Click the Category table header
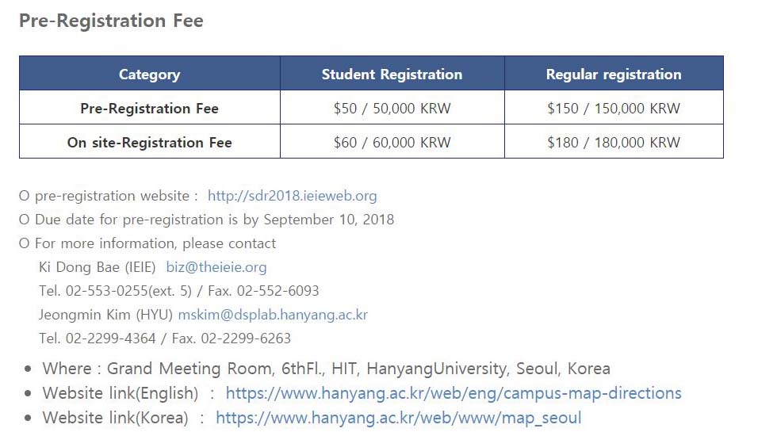The image size is (777, 436). pyautogui.click(x=149, y=75)
